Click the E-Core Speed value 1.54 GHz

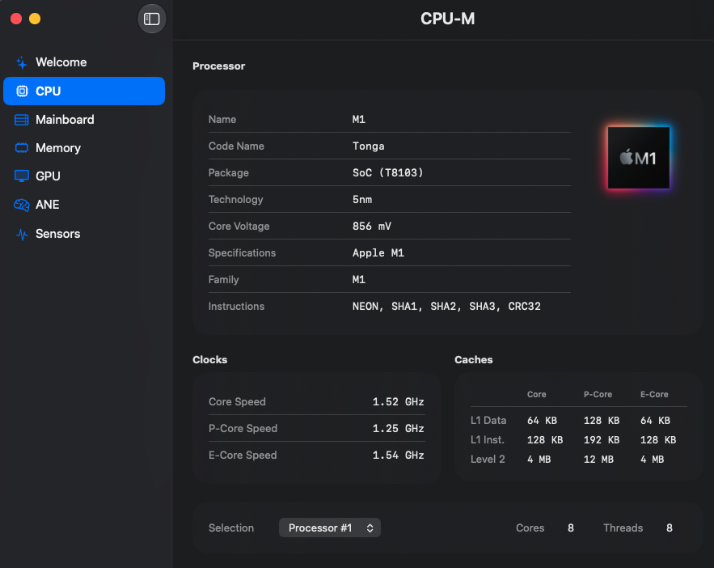(399, 455)
